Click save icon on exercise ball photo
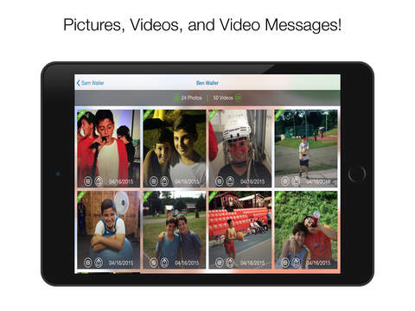The height and width of the screenshot is (311, 415). click(87, 263)
